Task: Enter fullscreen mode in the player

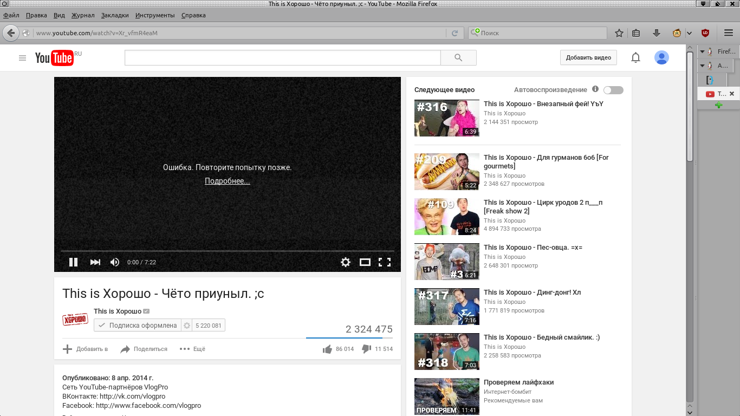Action: pos(385,262)
